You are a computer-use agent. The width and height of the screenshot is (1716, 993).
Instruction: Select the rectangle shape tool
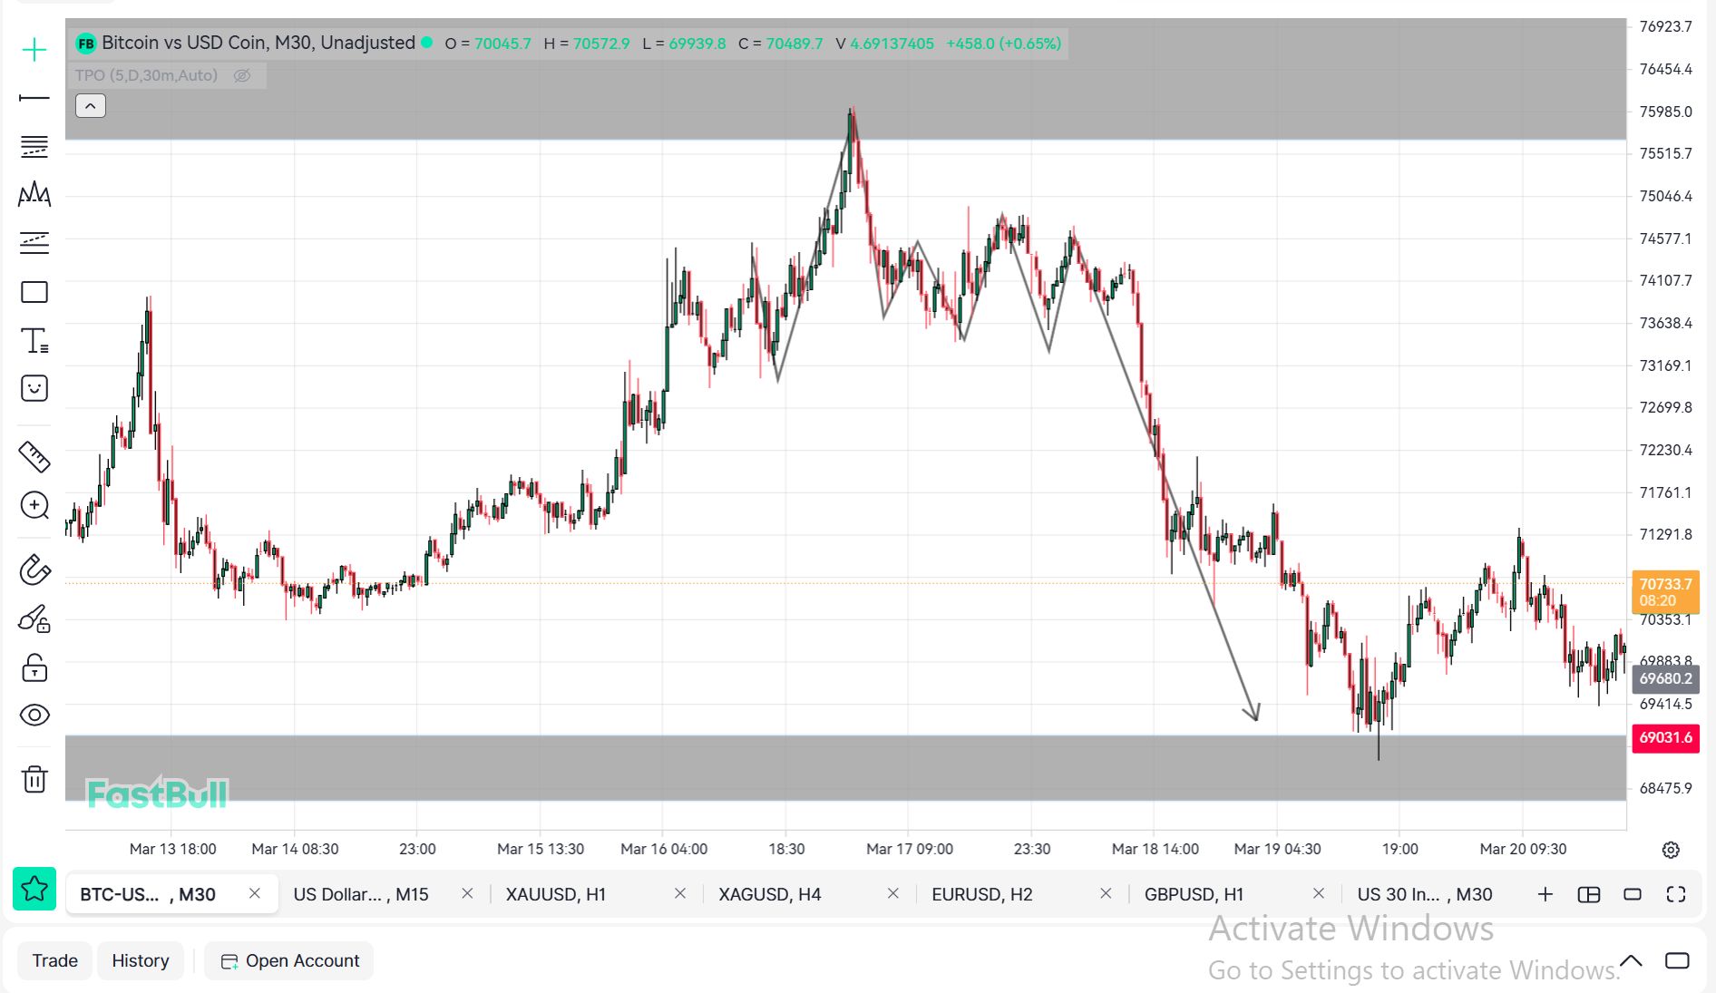pos(34,292)
